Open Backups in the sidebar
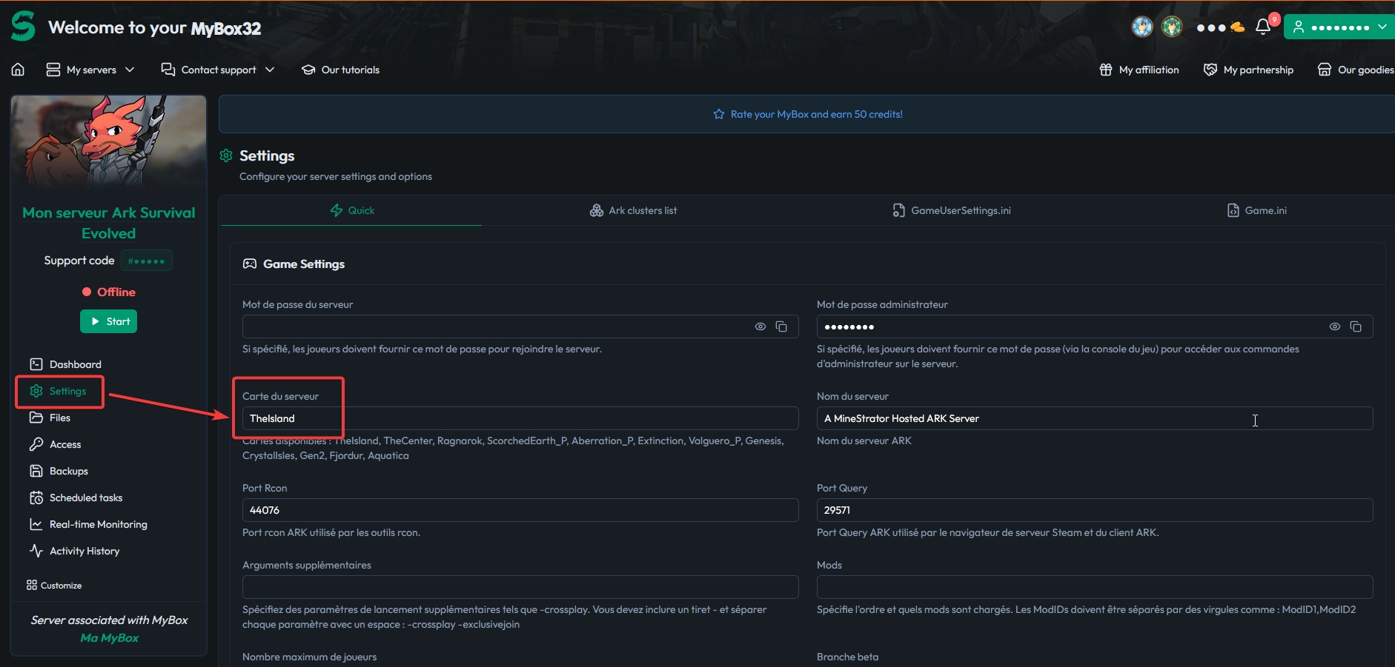The height and width of the screenshot is (667, 1395). tap(68, 471)
